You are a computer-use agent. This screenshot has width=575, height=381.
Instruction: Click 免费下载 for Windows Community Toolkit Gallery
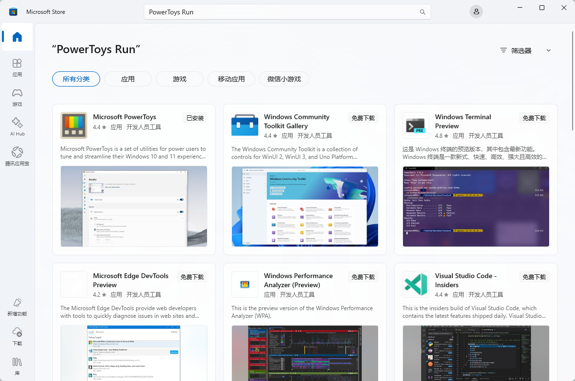pos(363,118)
